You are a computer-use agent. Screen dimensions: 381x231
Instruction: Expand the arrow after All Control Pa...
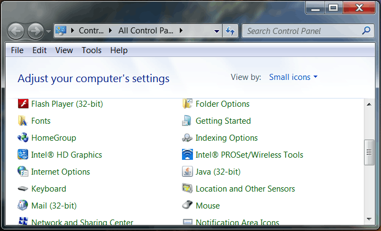181,31
